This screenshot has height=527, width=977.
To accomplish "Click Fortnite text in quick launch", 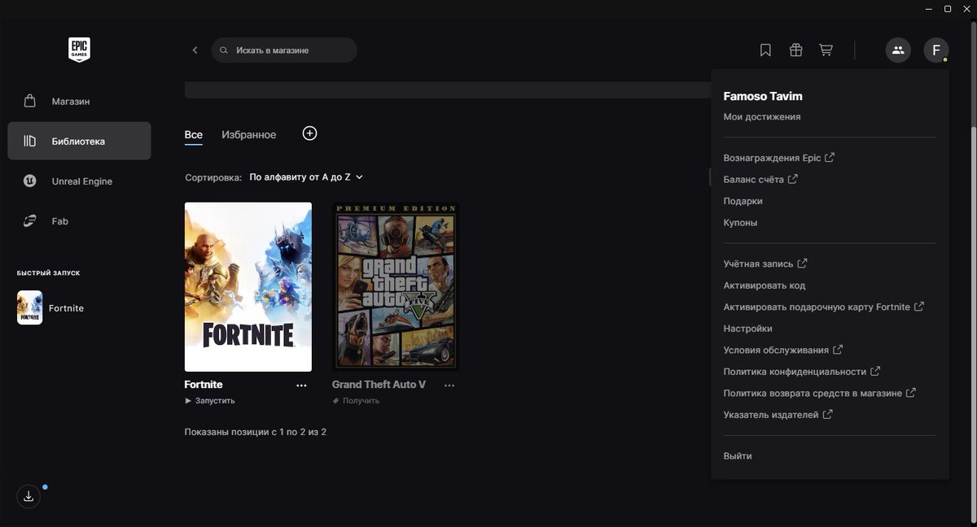I will (66, 308).
